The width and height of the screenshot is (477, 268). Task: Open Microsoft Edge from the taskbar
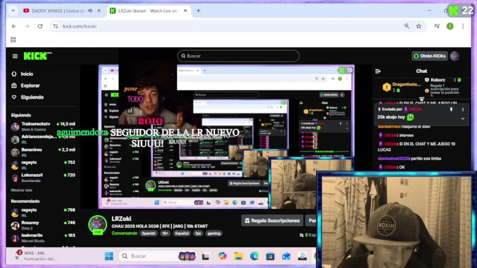tap(255, 256)
